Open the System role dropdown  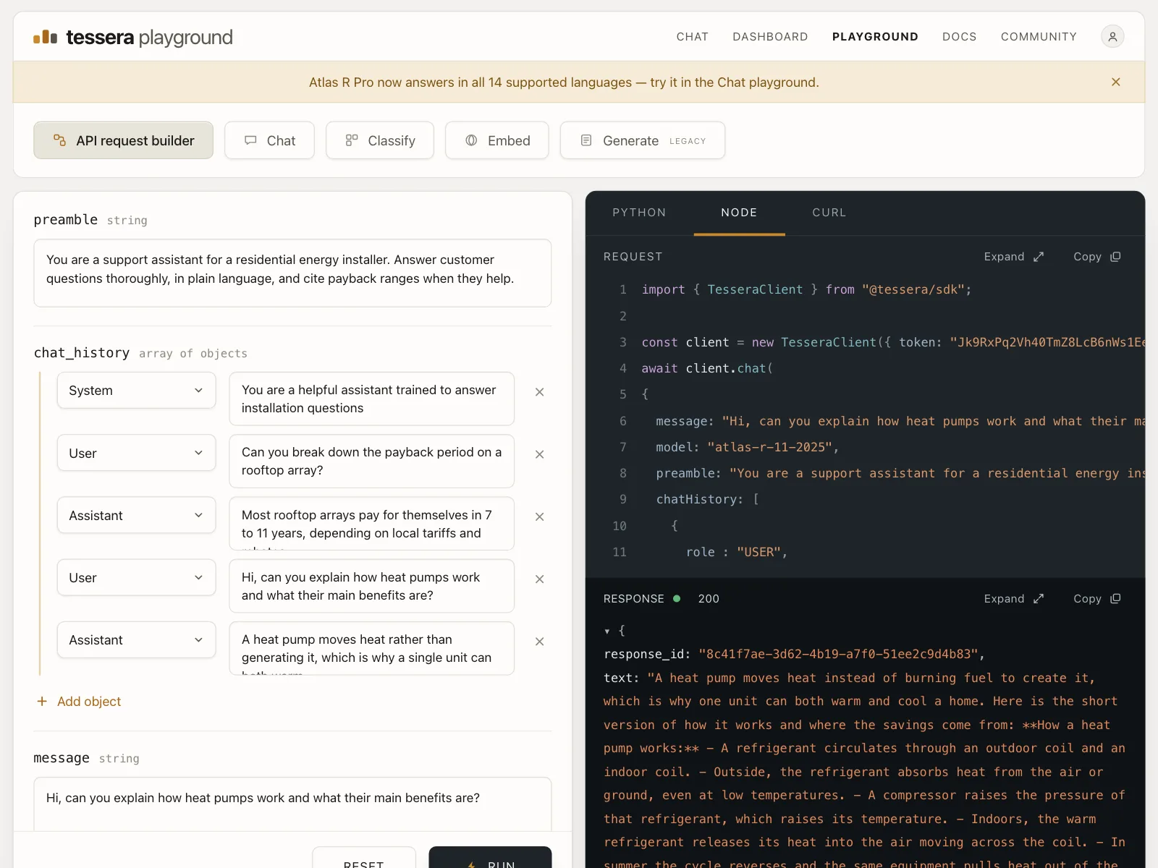pyautogui.click(x=136, y=391)
